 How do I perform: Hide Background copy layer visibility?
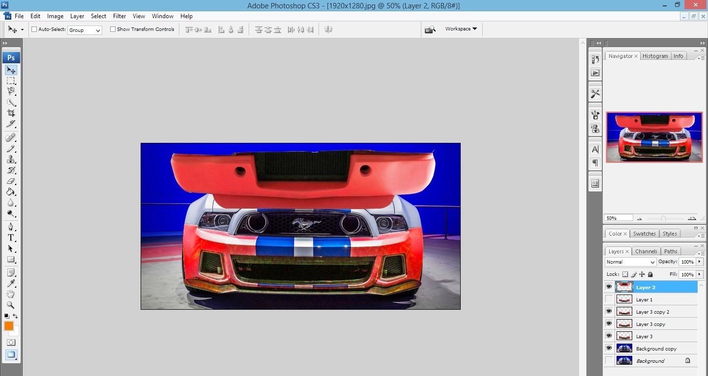point(609,349)
